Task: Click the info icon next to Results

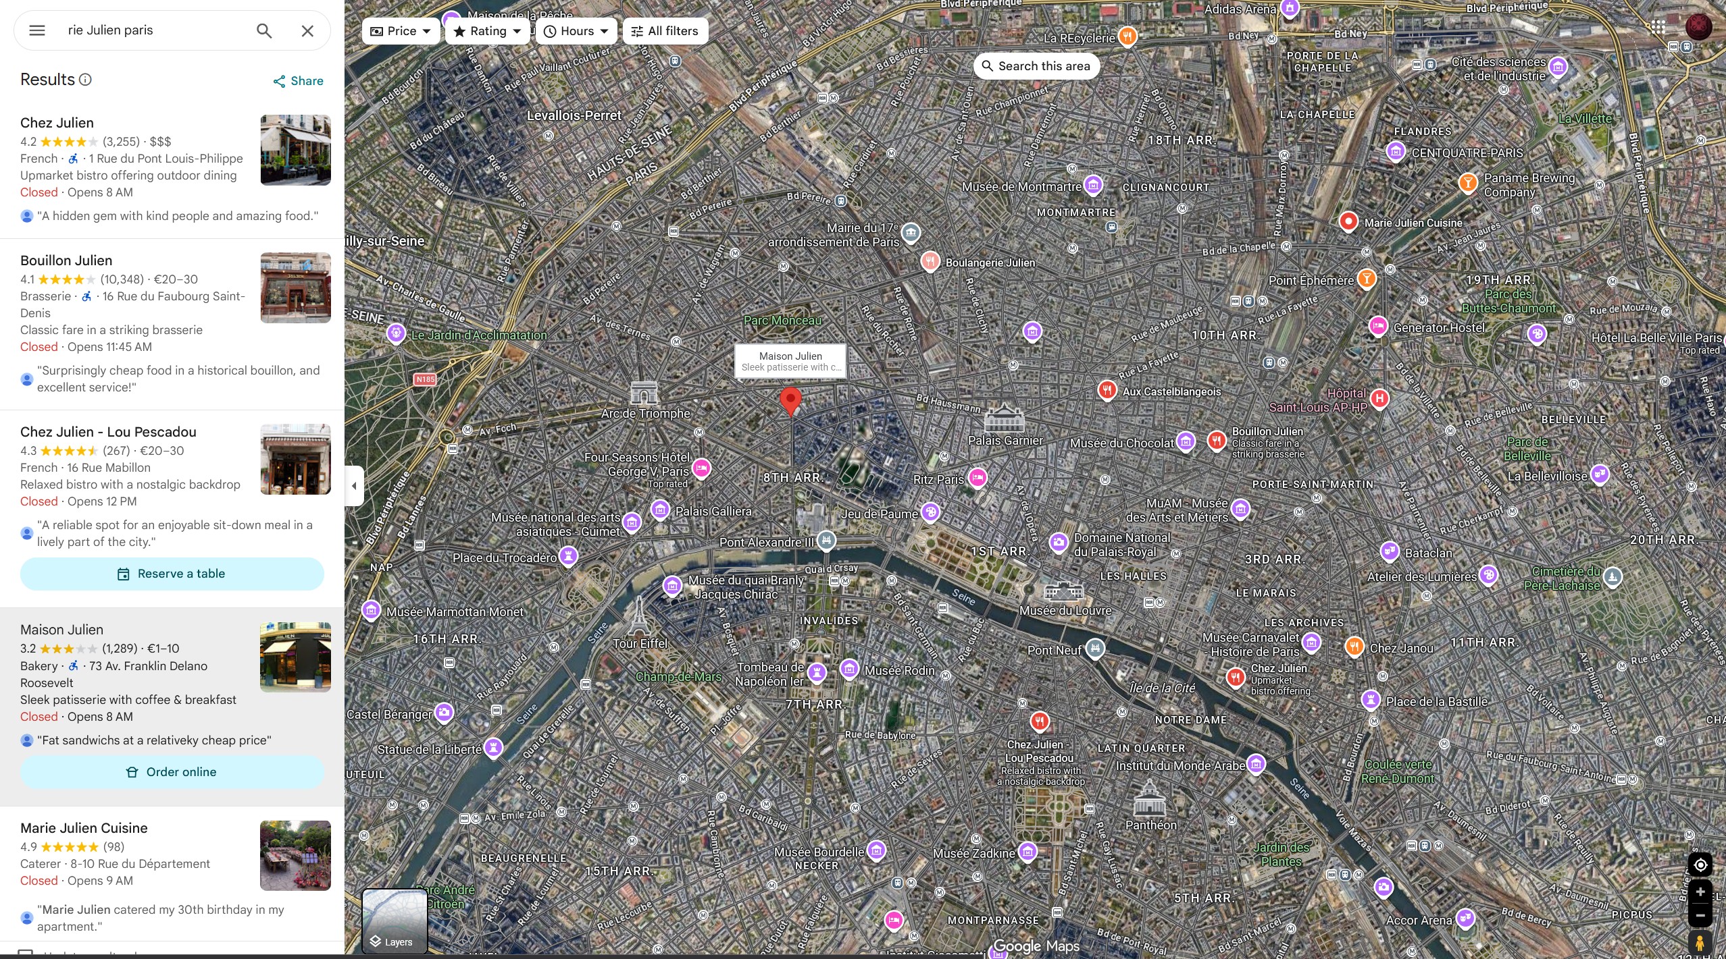Action: pos(85,80)
